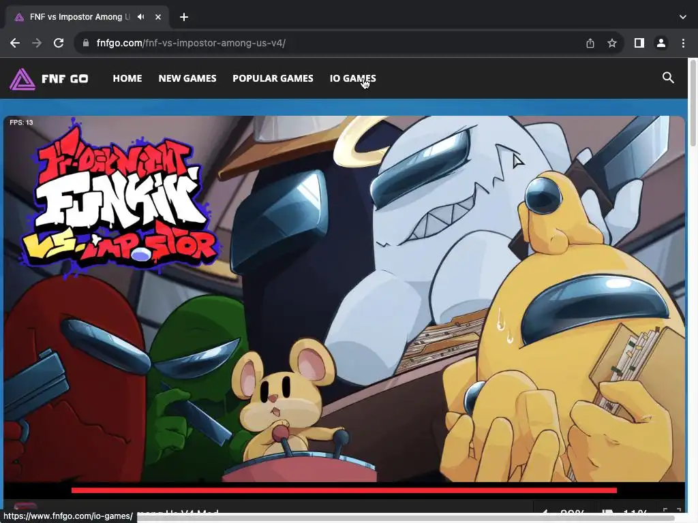The image size is (698, 523).
Task: Open the IO GAMES menu item
Action: click(x=353, y=78)
